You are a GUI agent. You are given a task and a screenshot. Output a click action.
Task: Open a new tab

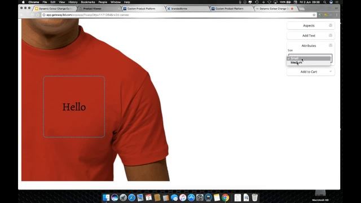pos(302,9)
